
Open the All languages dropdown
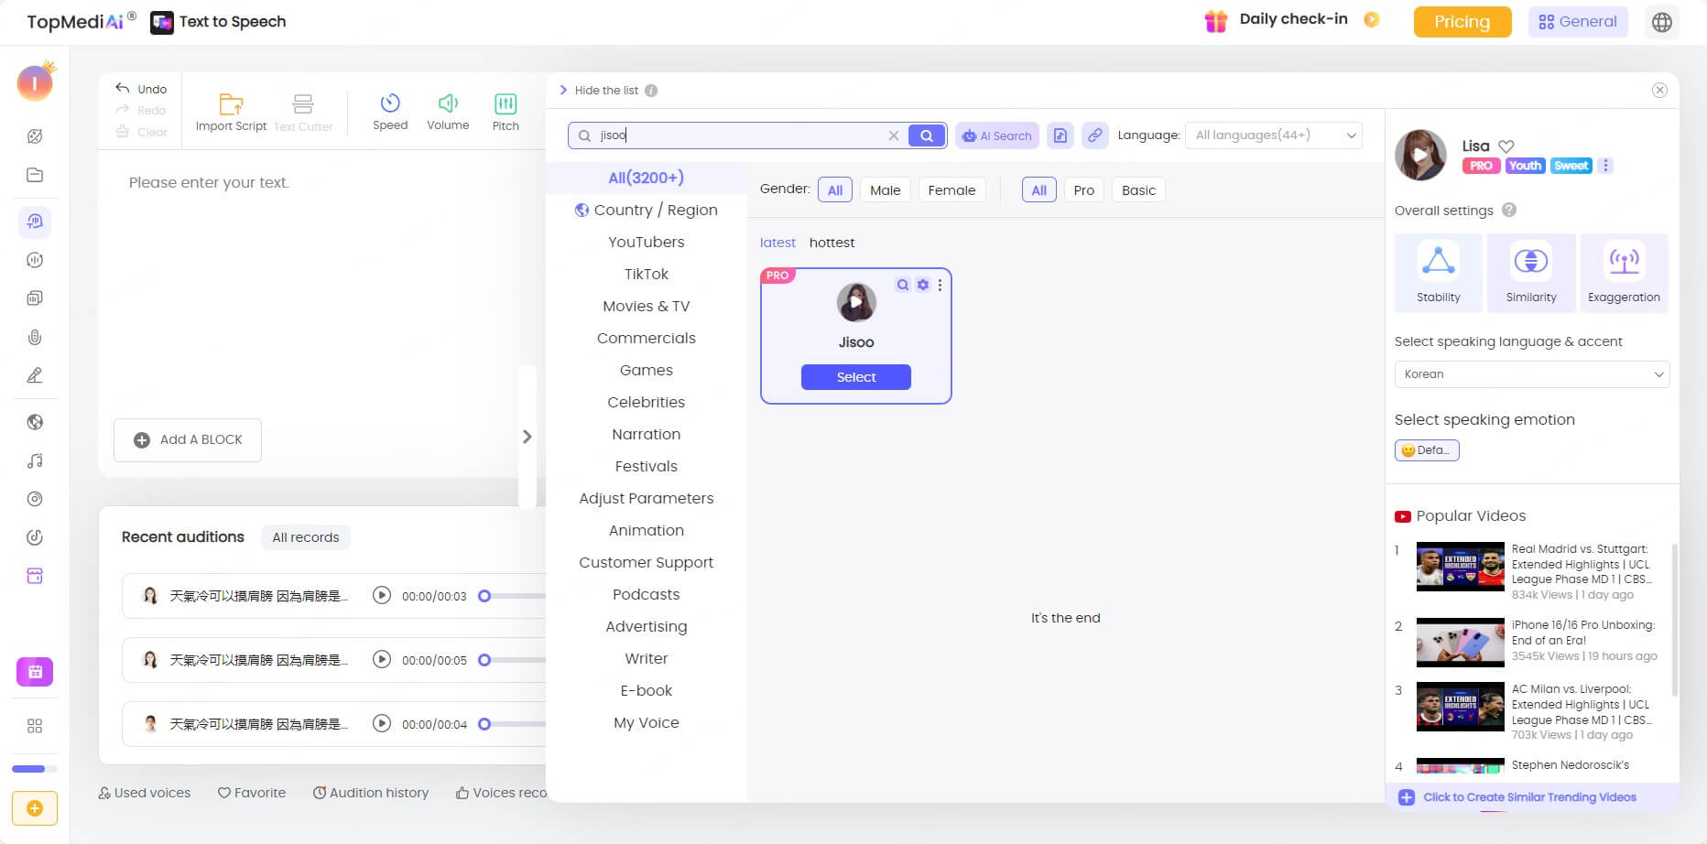click(x=1274, y=135)
